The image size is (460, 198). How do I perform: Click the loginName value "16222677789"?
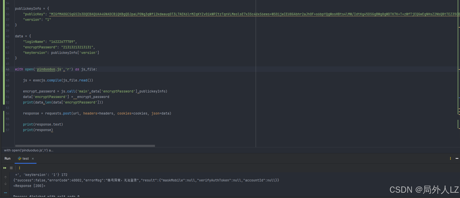coord(62,42)
